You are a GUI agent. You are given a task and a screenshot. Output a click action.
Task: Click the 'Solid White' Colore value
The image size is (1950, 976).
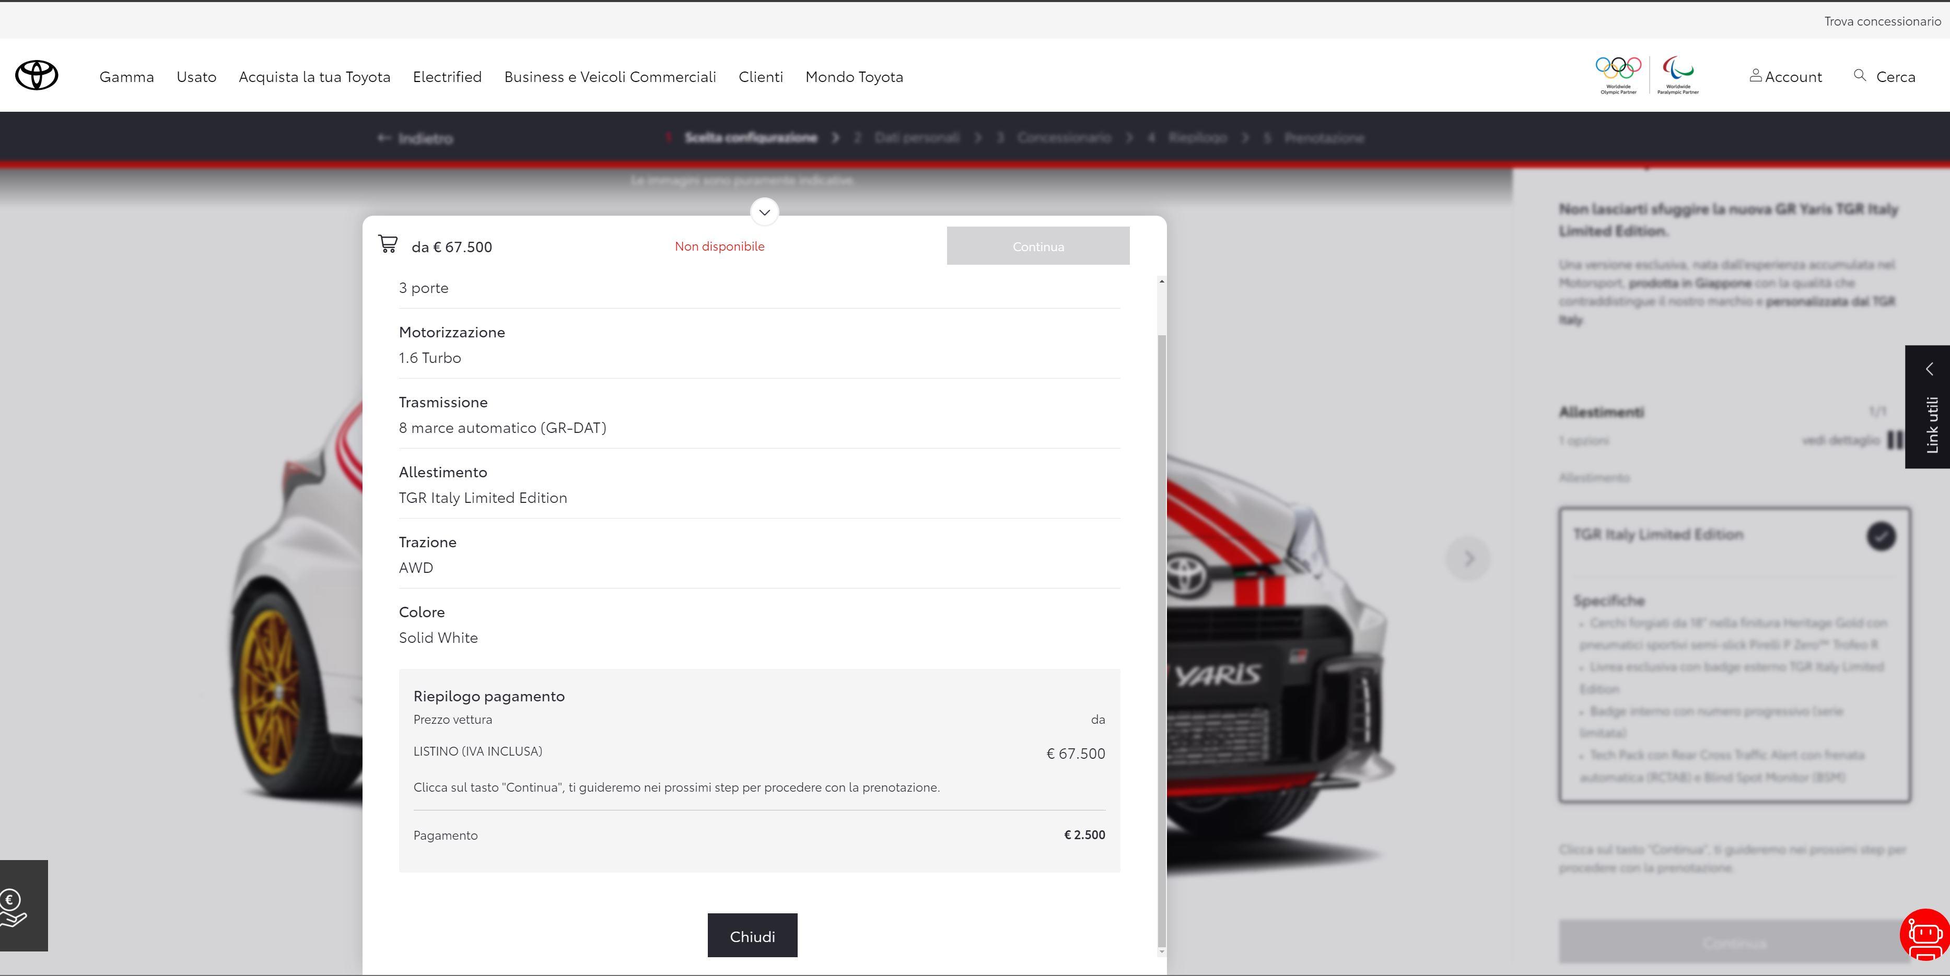click(x=438, y=638)
